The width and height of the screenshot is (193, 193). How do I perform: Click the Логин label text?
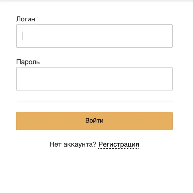(x=26, y=19)
